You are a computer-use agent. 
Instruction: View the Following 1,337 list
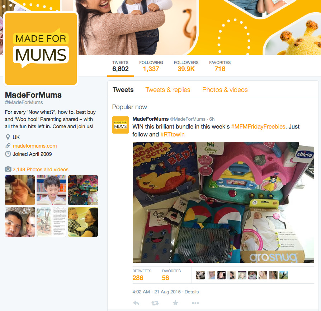(x=151, y=66)
